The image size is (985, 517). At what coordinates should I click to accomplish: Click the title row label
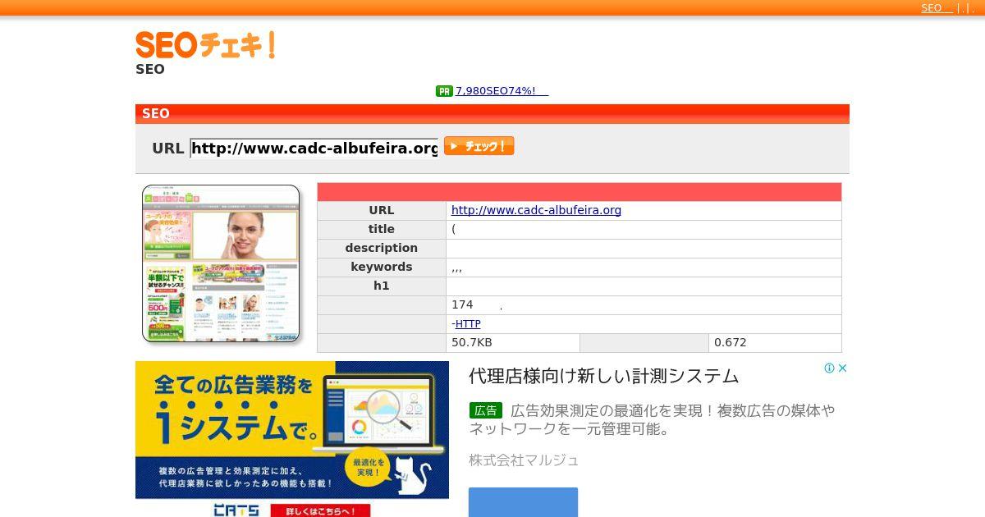(382, 229)
